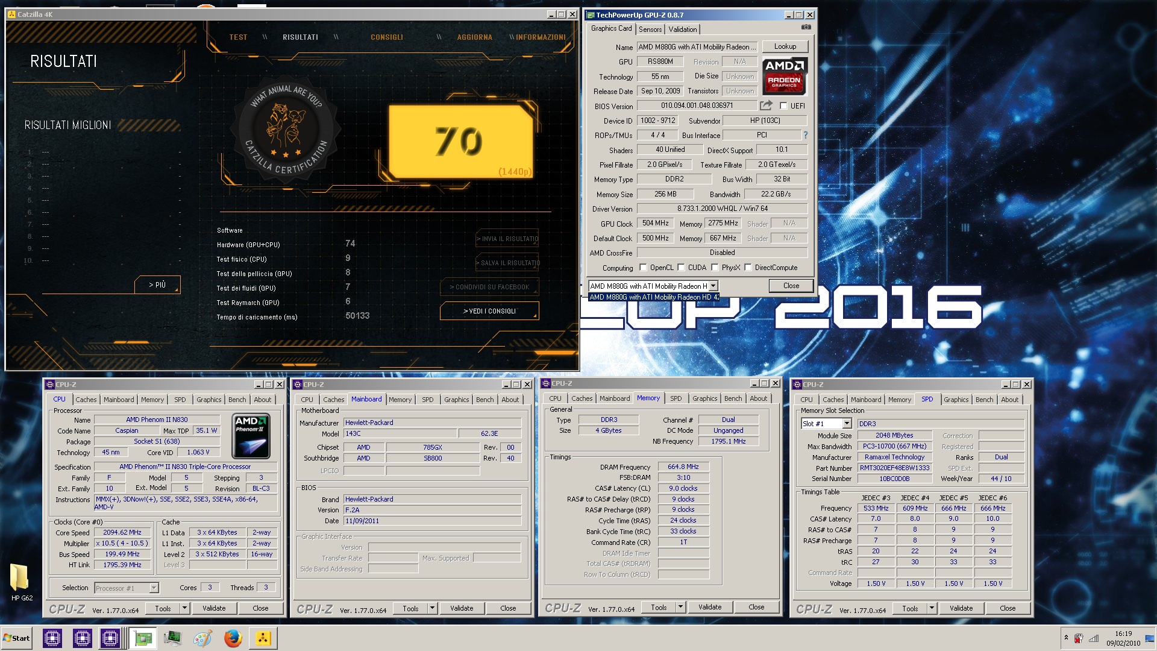
Task: Click CONDIVIDI SU FACEBOOK button
Action: (x=489, y=287)
